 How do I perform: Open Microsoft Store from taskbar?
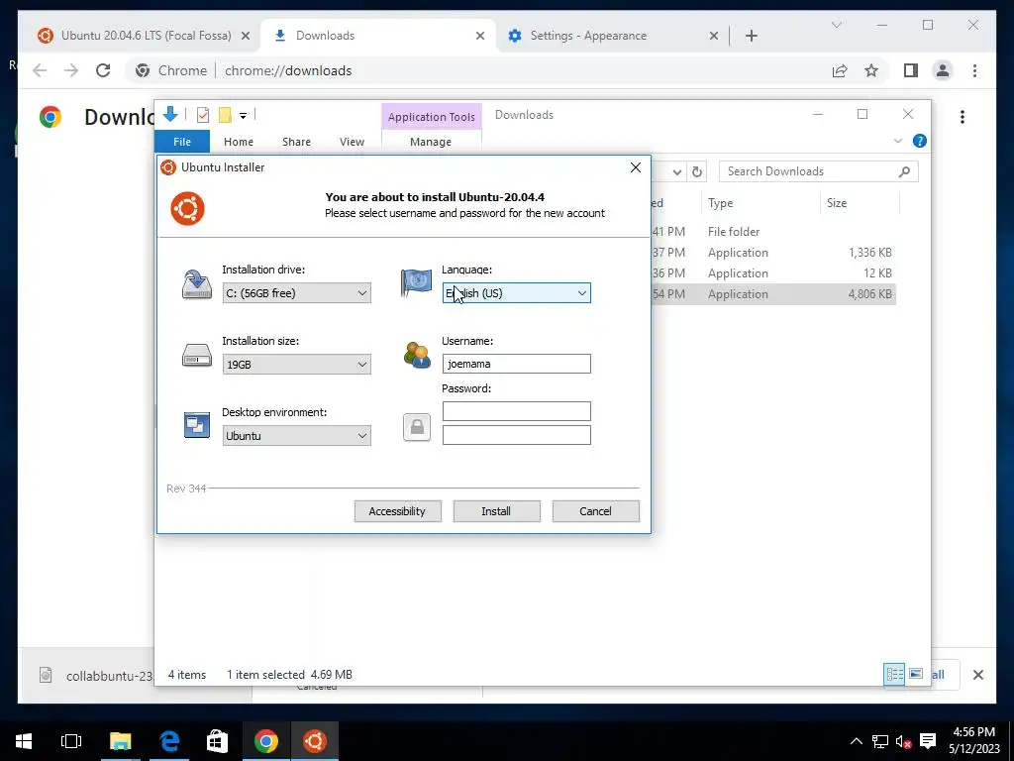pyautogui.click(x=217, y=741)
